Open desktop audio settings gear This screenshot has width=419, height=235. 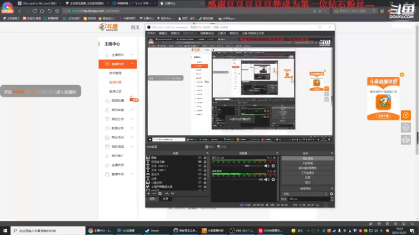point(273,180)
